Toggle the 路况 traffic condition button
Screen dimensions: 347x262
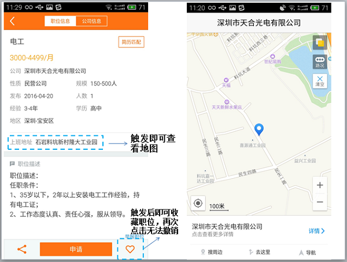click(x=320, y=62)
